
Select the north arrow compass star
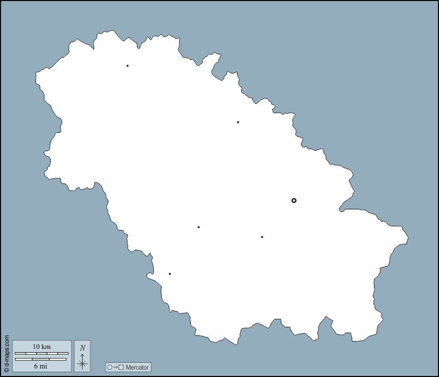(x=82, y=363)
